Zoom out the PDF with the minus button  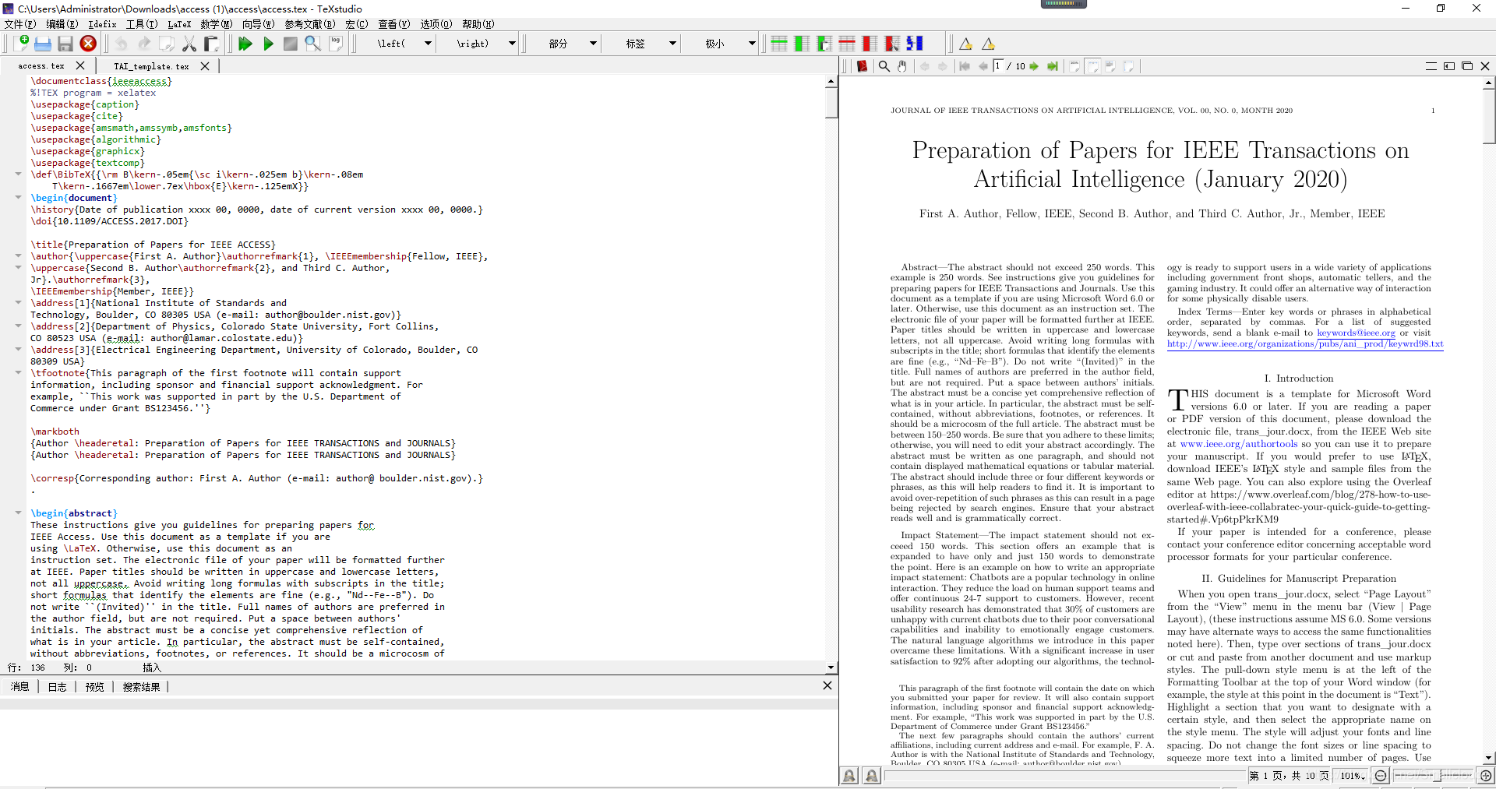(x=1381, y=776)
